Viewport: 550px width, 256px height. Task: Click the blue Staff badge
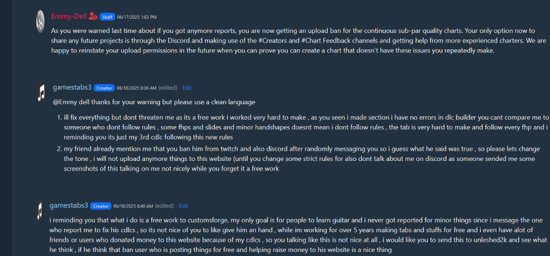point(107,17)
